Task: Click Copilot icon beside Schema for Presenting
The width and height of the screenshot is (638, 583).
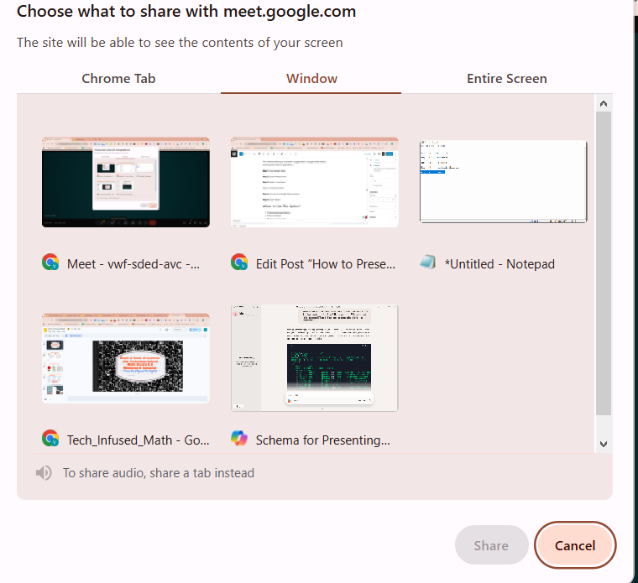Action: pos(239,438)
